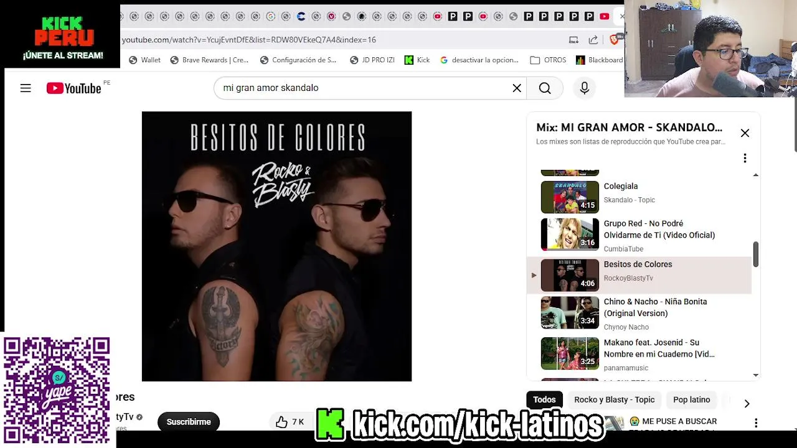Image resolution: width=797 pixels, height=448 pixels.
Task: Select the Pop latino filter chip
Action: (691, 399)
